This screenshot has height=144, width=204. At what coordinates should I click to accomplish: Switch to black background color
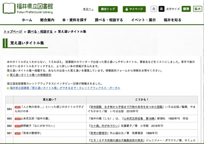coord(161,9)
